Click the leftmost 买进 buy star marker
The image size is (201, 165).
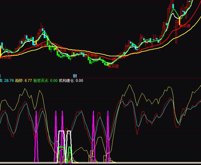[x=1, y=57]
